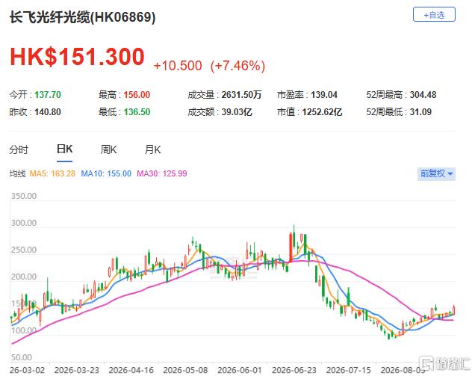The width and height of the screenshot is (475, 376).
Task: Click the 最低 value 136.50
Action: 137,112
